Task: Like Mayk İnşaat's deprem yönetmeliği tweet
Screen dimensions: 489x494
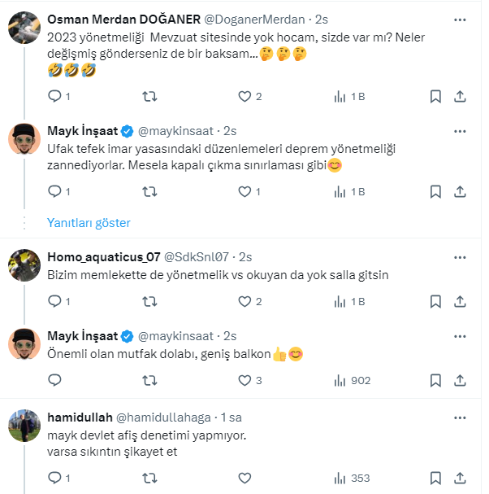Action: click(x=244, y=192)
